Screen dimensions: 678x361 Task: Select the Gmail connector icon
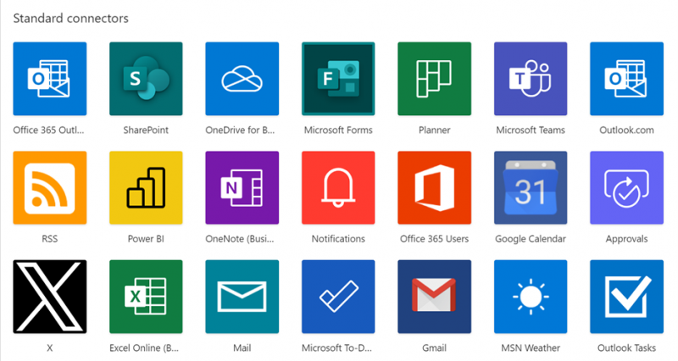click(x=434, y=297)
